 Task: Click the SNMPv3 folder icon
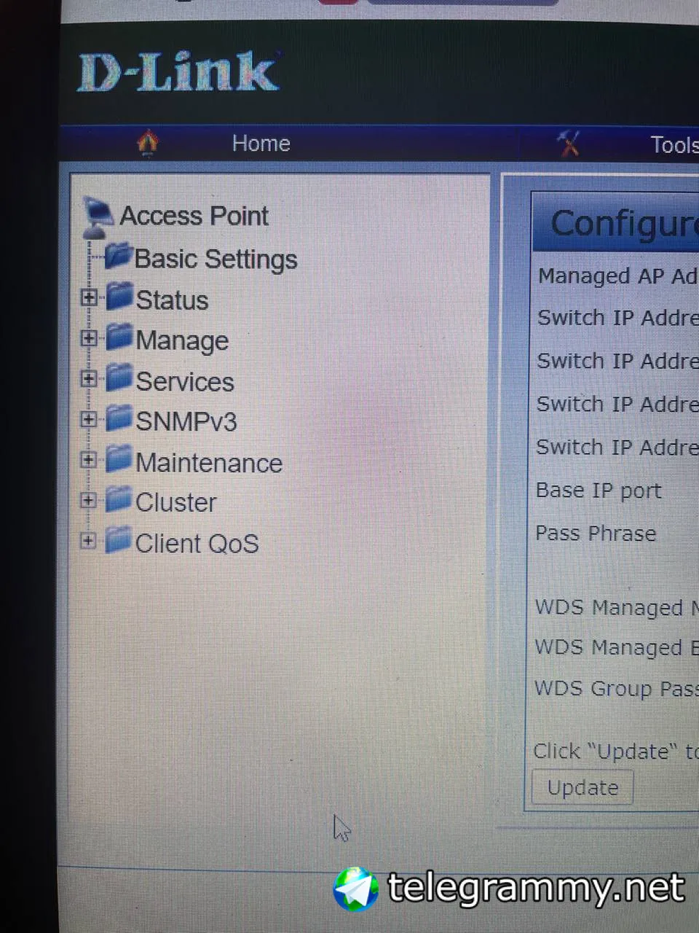[119, 418]
